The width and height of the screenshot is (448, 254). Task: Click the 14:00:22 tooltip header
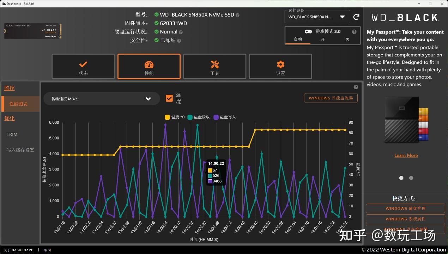coord(216,163)
